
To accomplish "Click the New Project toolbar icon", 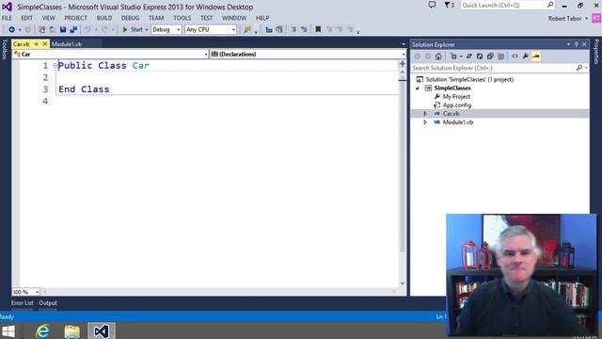I will coord(41,29).
